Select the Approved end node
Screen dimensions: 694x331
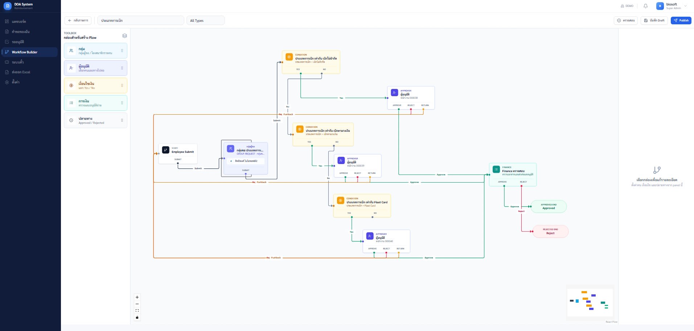549,207
